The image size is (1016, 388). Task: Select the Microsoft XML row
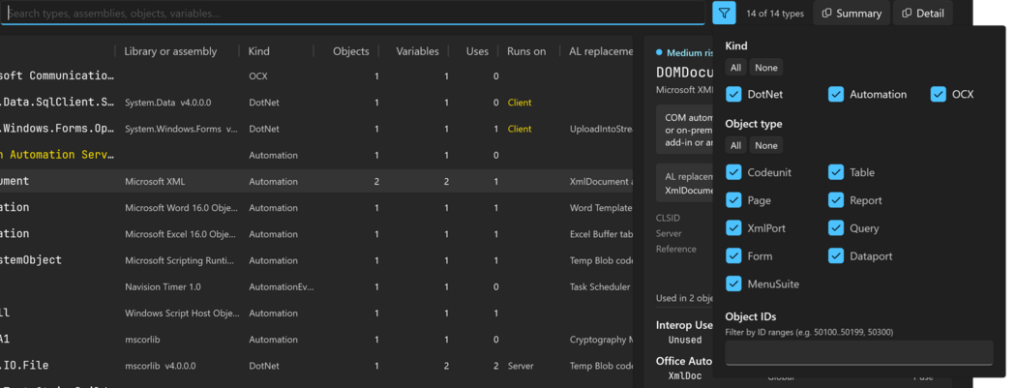click(316, 181)
